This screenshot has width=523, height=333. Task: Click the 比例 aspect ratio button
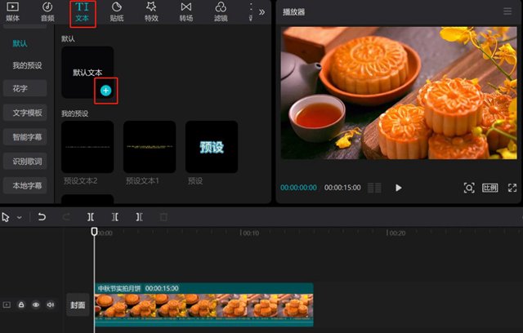point(490,188)
